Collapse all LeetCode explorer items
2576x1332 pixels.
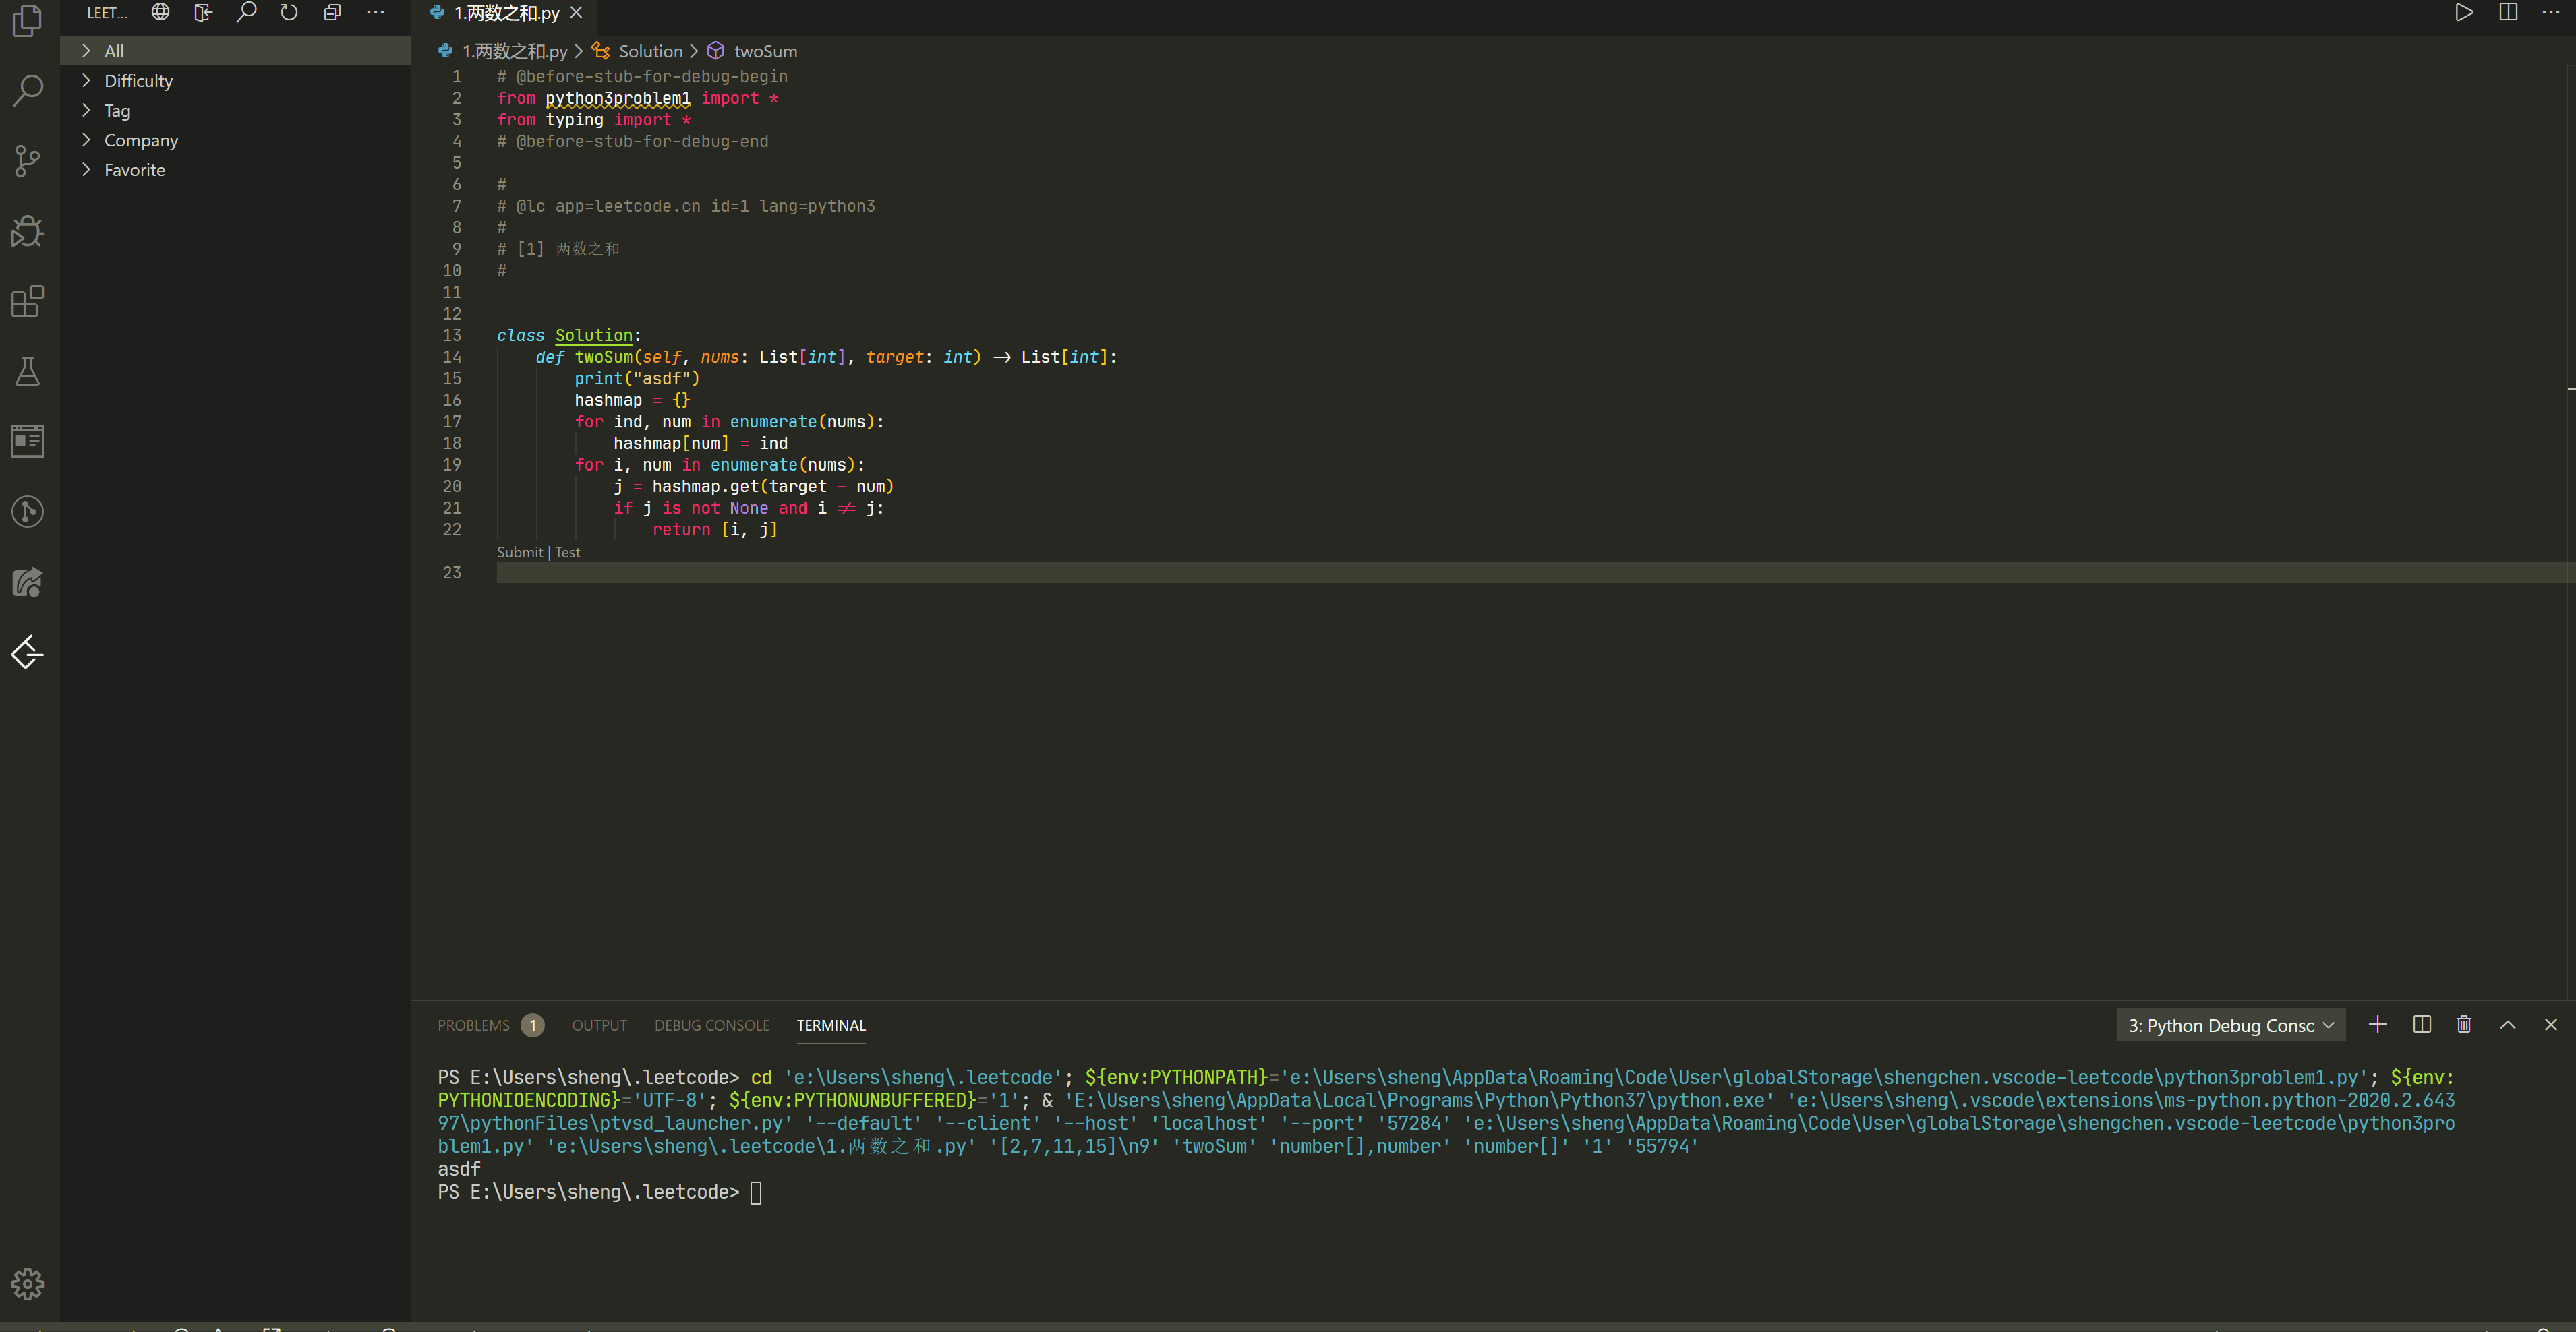(x=332, y=12)
